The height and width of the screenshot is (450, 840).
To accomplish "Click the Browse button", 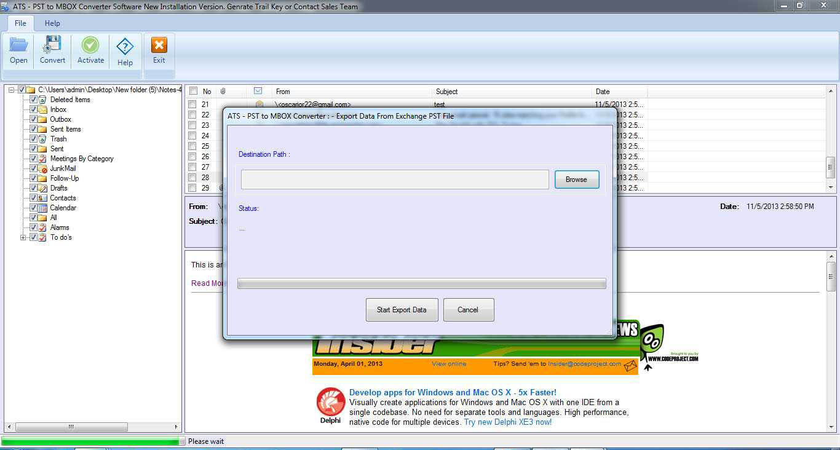I will pos(576,180).
